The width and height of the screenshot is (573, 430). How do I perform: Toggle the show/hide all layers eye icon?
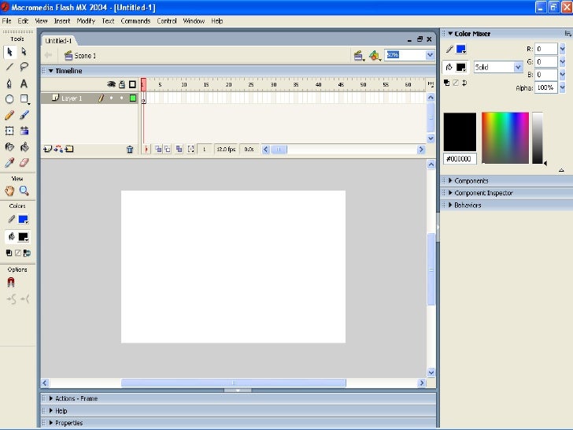pos(111,84)
